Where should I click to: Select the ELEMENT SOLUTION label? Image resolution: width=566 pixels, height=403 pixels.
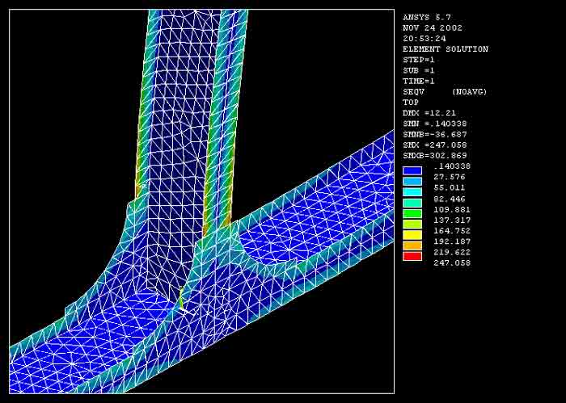point(446,49)
